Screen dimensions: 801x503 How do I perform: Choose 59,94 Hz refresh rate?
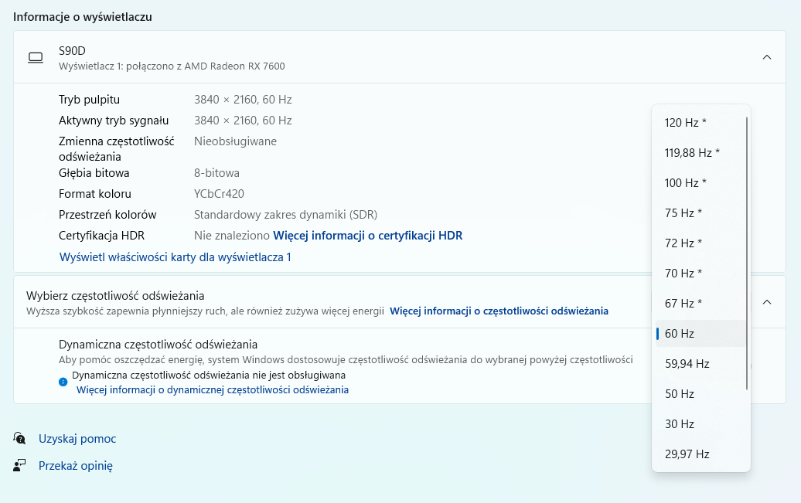(700, 364)
